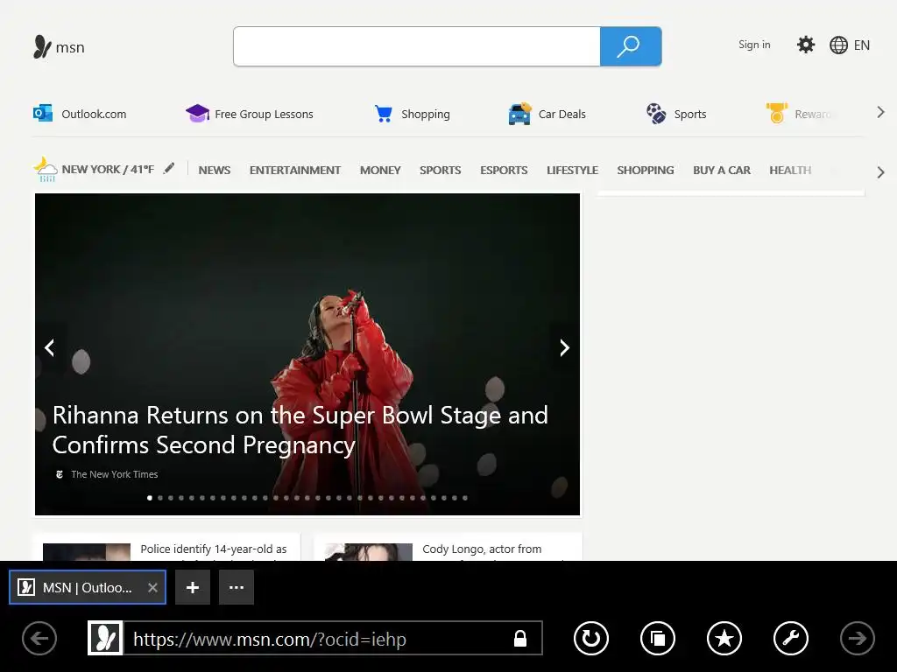The height and width of the screenshot is (672, 897).
Task: Click the Sign in link
Action: pyautogui.click(x=754, y=45)
